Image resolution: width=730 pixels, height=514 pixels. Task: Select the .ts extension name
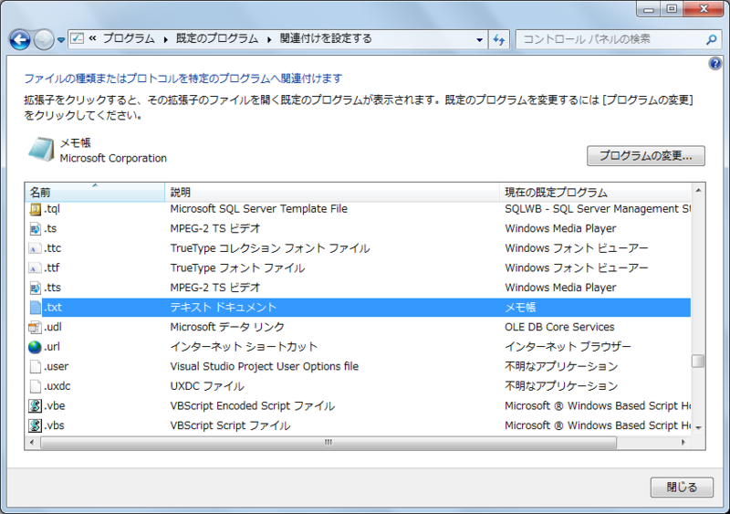[50, 229]
